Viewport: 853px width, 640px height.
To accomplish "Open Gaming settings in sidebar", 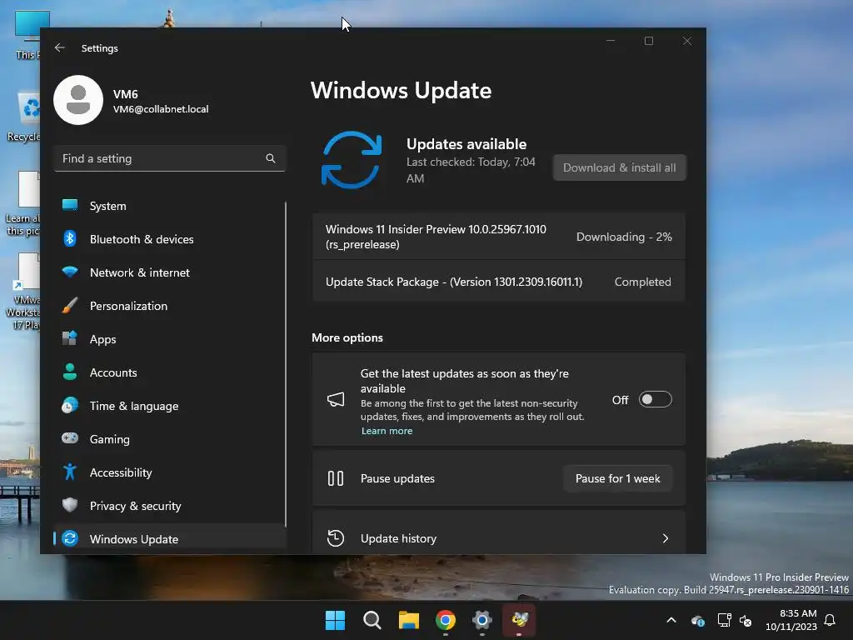I will pos(170,438).
